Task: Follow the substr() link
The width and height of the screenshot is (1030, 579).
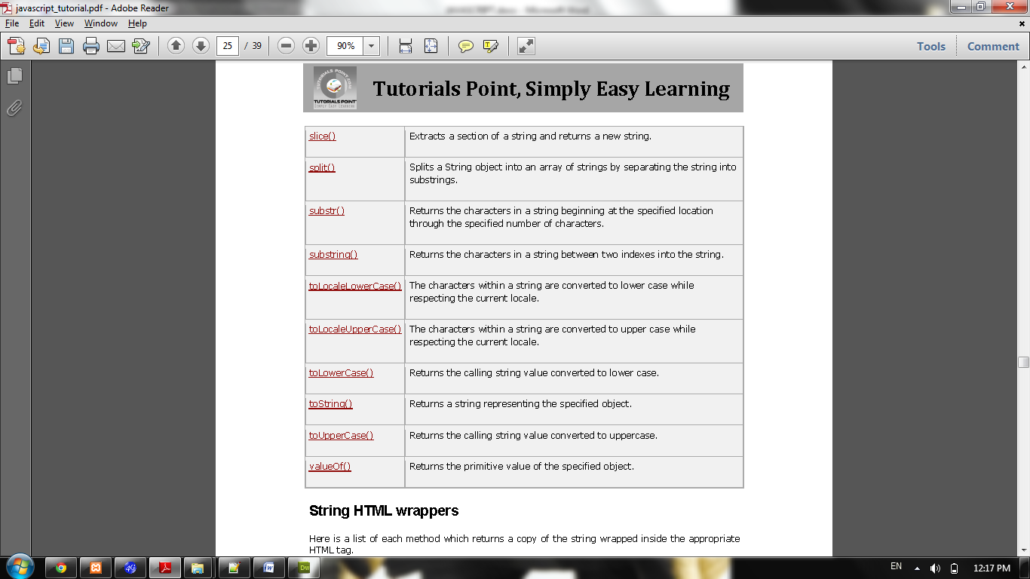Action: coord(326,210)
